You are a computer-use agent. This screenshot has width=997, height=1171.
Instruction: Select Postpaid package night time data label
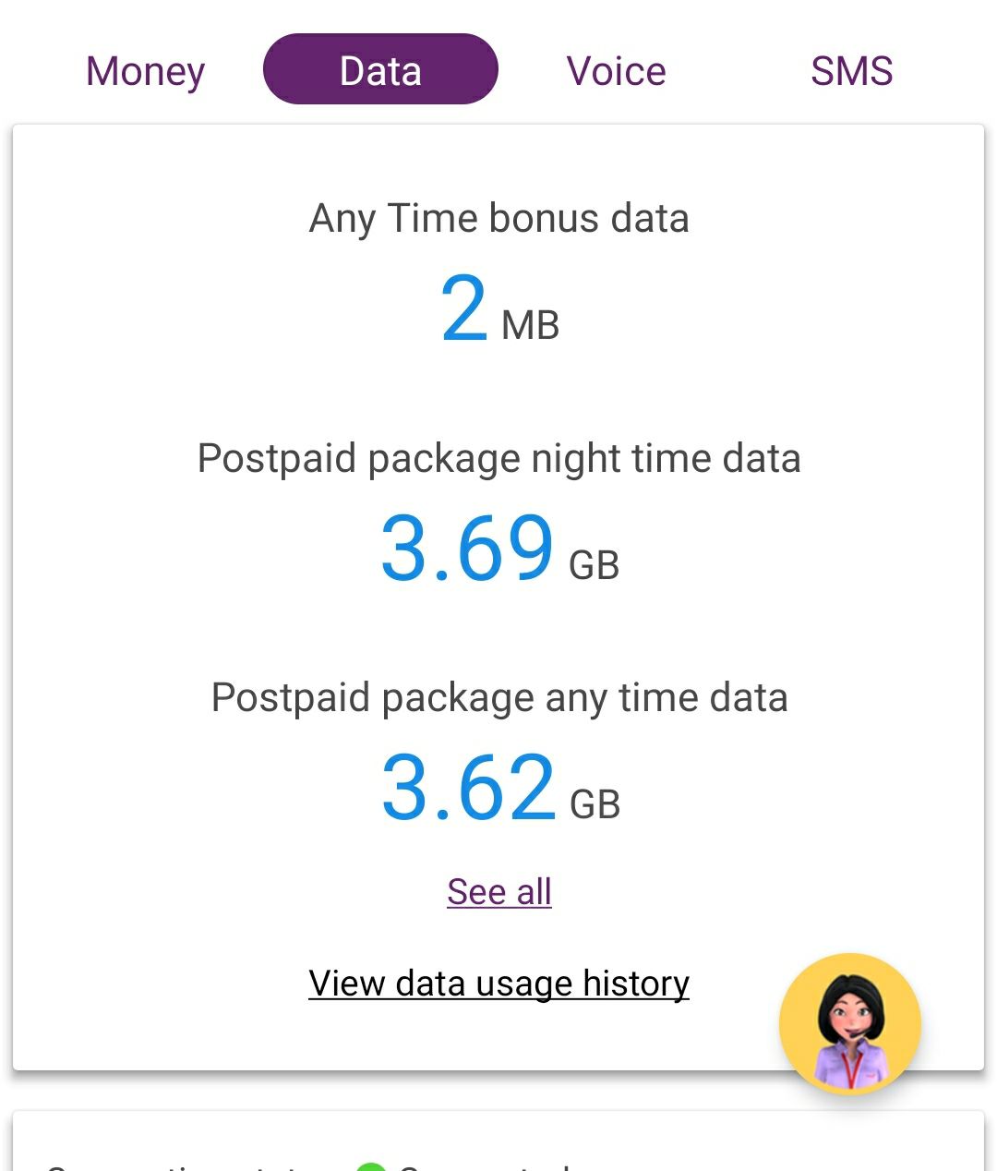pyautogui.click(x=498, y=459)
